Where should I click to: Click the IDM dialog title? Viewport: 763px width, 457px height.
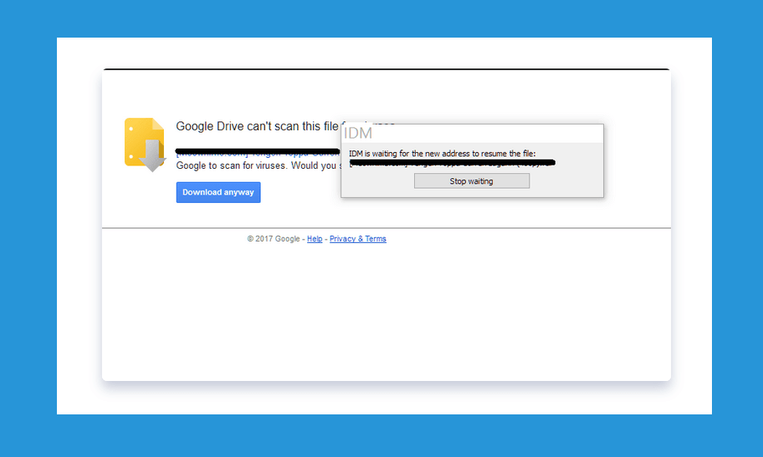coord(358,133)
